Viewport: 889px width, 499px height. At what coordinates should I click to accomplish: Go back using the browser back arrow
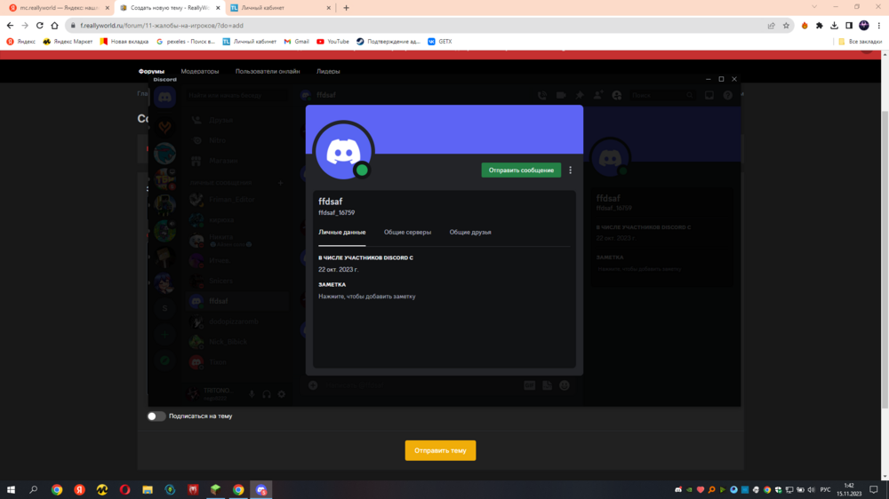tap(10, 26)
